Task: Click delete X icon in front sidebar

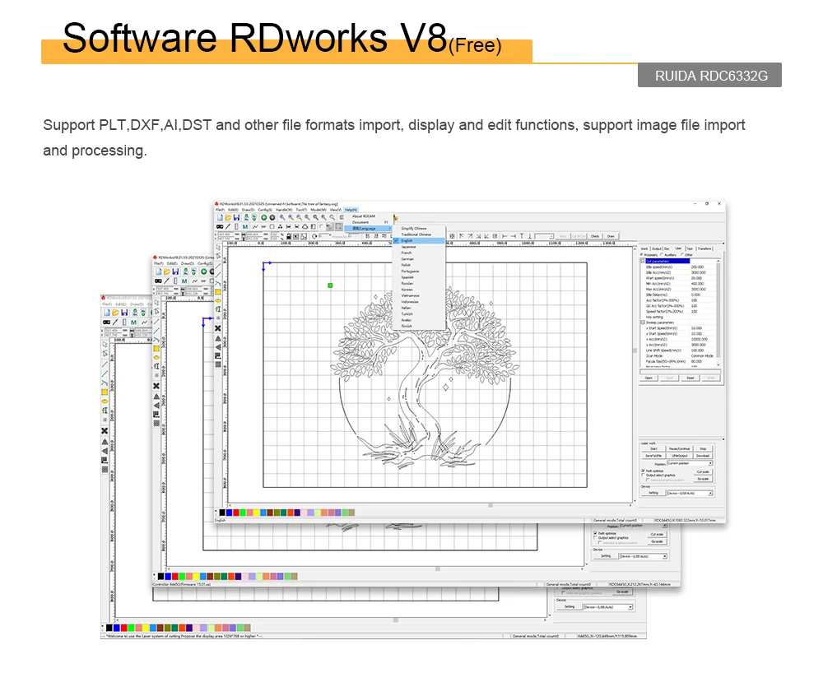Action: [218, 328]
